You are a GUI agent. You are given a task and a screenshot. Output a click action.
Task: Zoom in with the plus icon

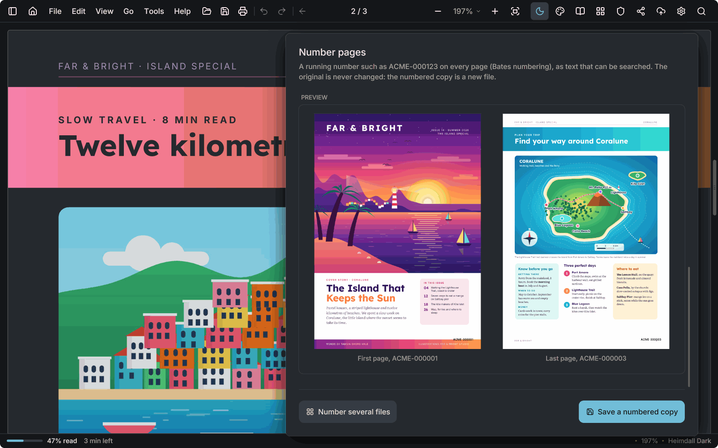tap(495, 11)
